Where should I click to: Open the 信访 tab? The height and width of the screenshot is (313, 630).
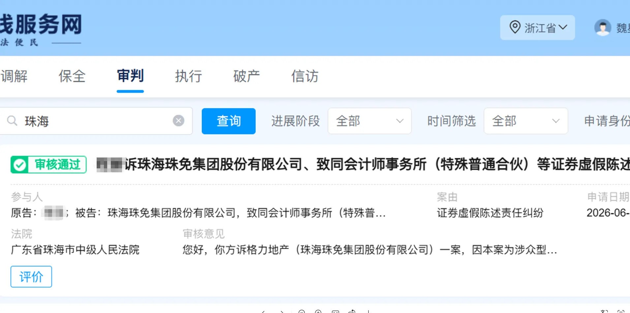tap(305, 76)
